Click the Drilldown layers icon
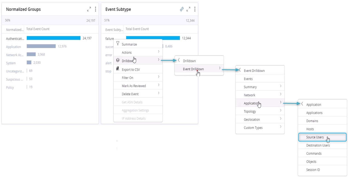The width and height of the screenshot is (348, 178). 118,60
